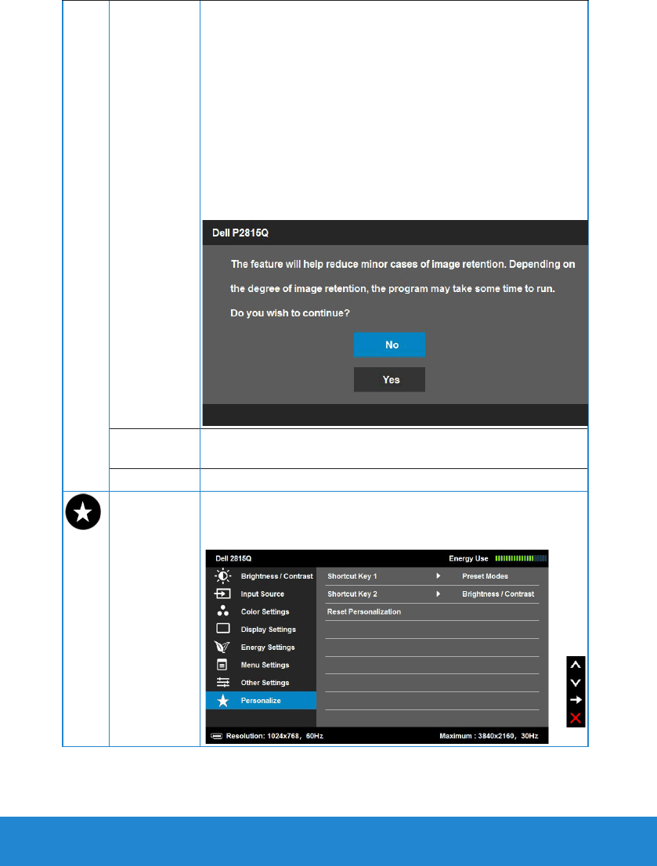Viewport: 657px width, 866px height.
Task: Open Brightness / Contrast menu item
Action: 261,576
